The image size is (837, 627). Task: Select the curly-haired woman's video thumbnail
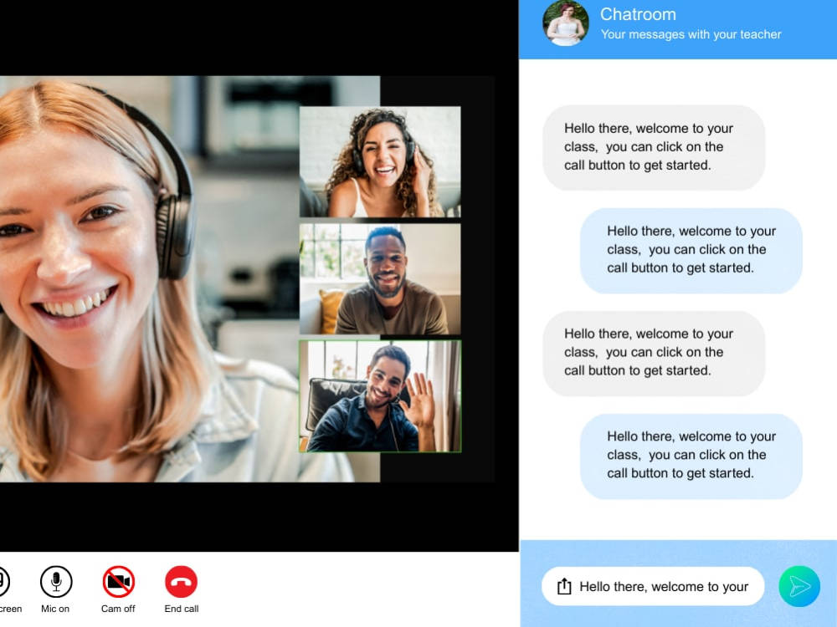click(380, 161)
